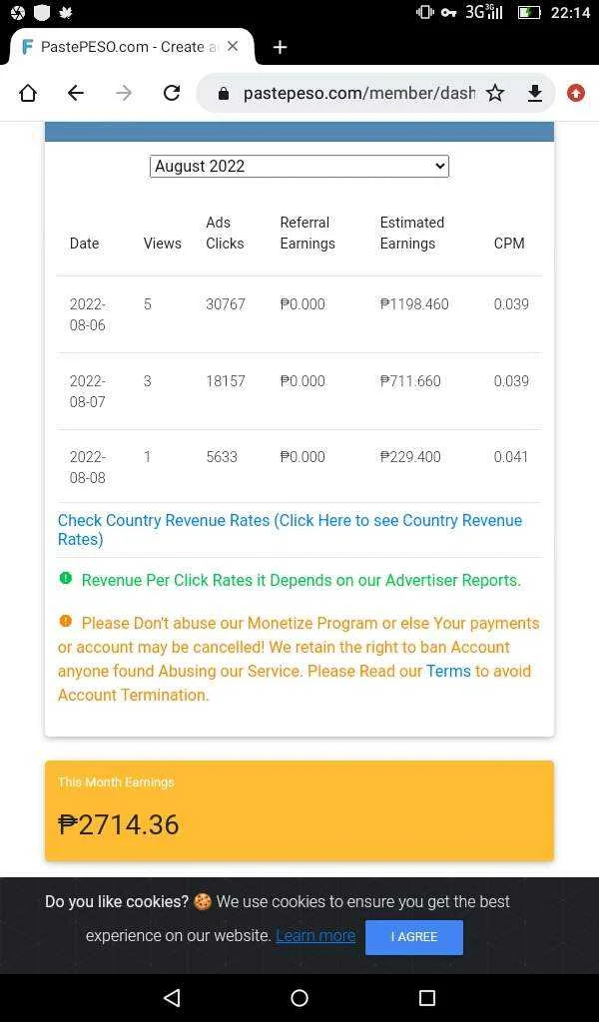Tap the Android home circle button
Screen dimensions: 599x1022
pyautogui.click(x=299, y=997)
